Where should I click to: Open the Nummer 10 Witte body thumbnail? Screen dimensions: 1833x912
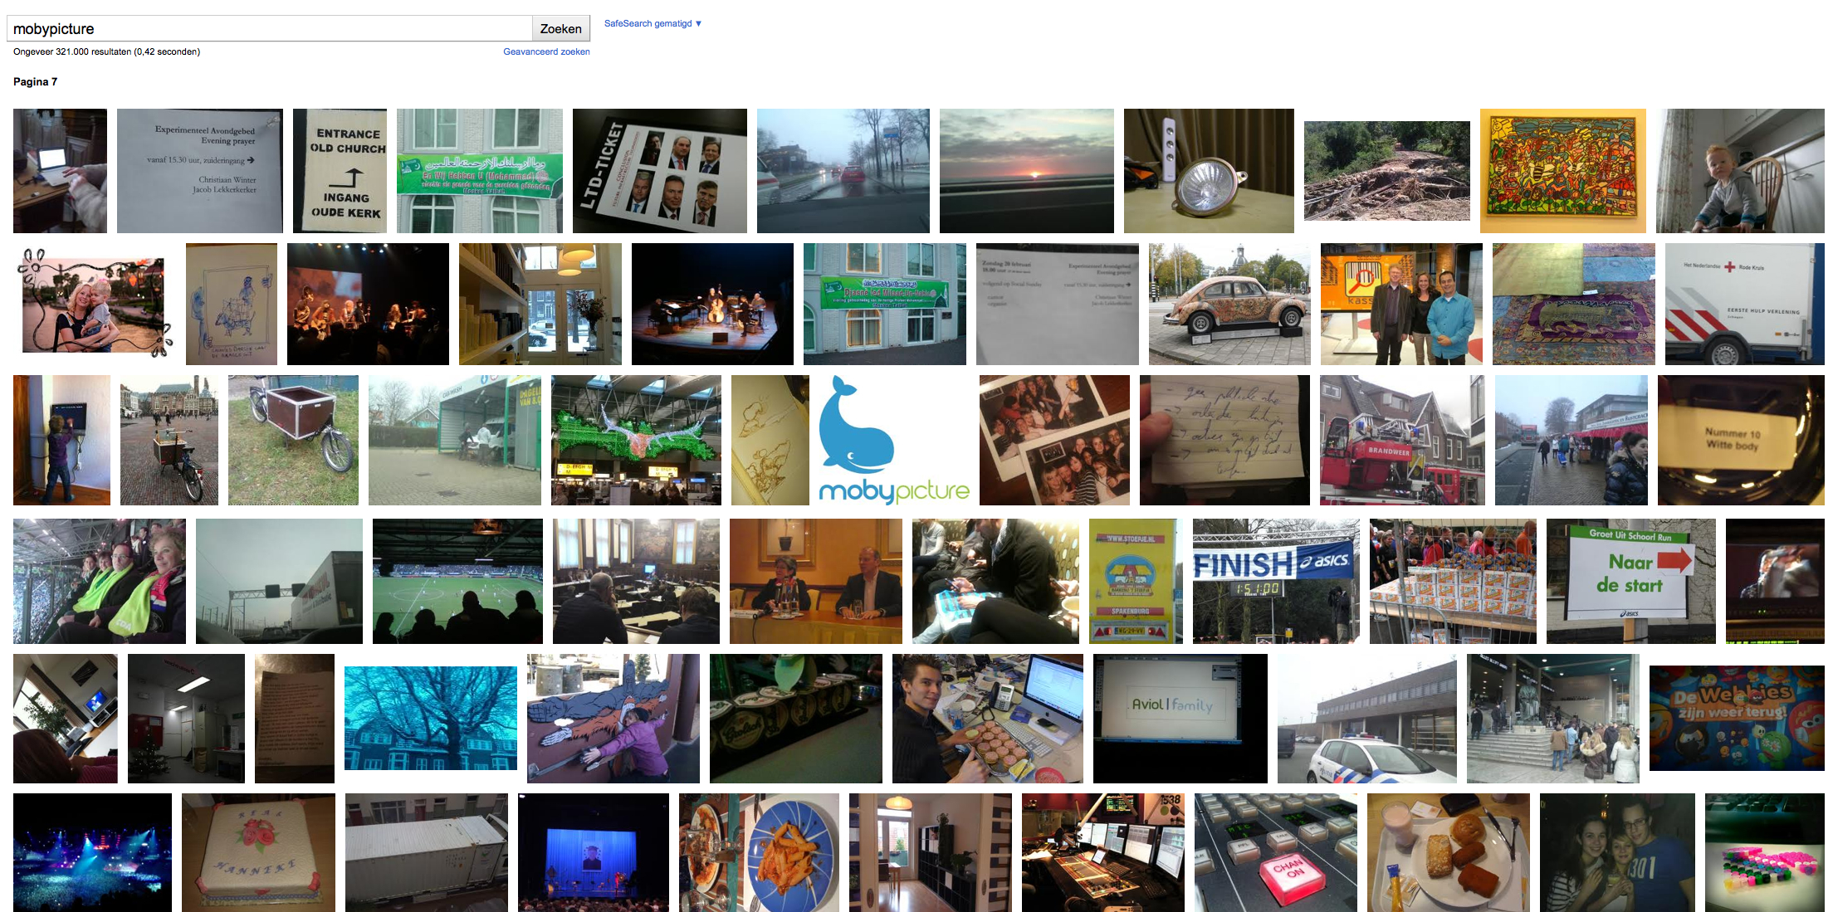[x=1740, y=440]
